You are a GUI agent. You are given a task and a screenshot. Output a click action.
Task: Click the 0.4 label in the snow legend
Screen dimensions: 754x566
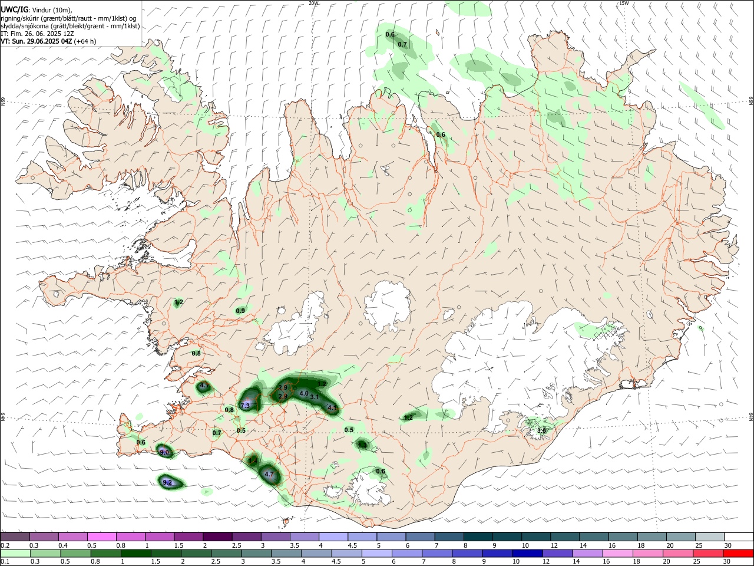(63, 545)
